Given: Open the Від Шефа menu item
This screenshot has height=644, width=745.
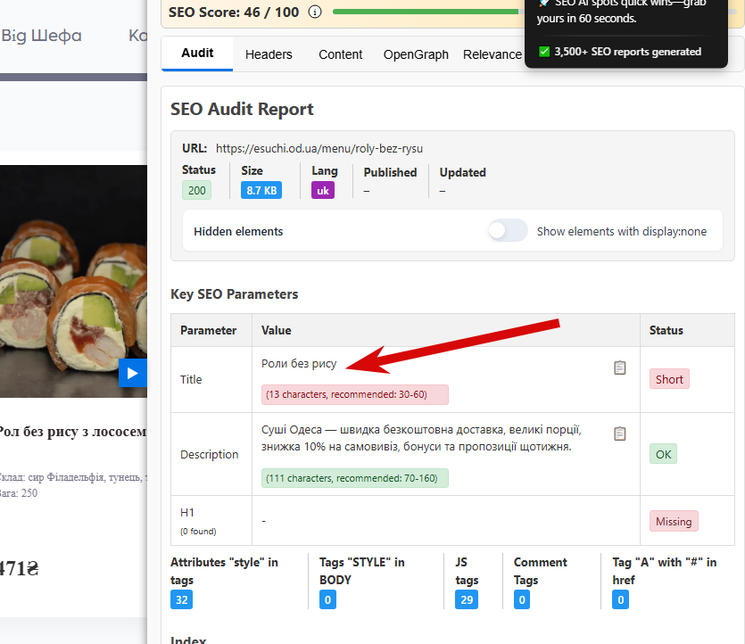Looking at the screenshot, I should [41, 36].
